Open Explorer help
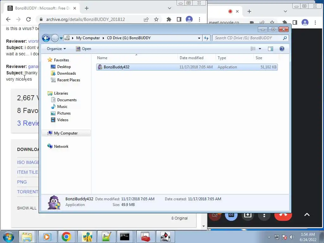This screenshot has width=324, height=243. 282,49
